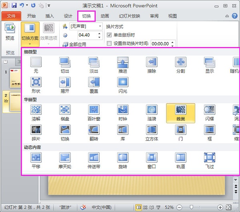Select the 涟漪 (Ripple) transition

click(x=152, y=113)
